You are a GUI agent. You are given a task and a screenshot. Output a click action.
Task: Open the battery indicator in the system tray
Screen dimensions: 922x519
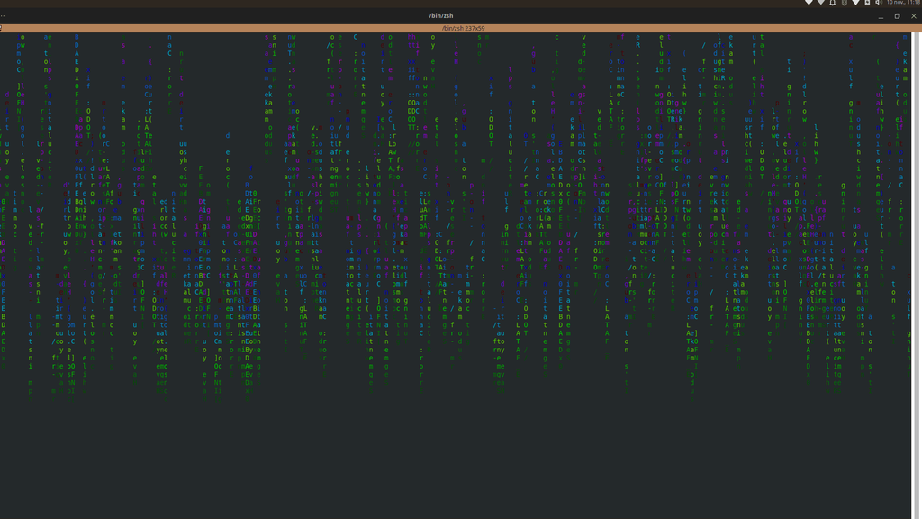pyautogui.click(x=868, y=4)
